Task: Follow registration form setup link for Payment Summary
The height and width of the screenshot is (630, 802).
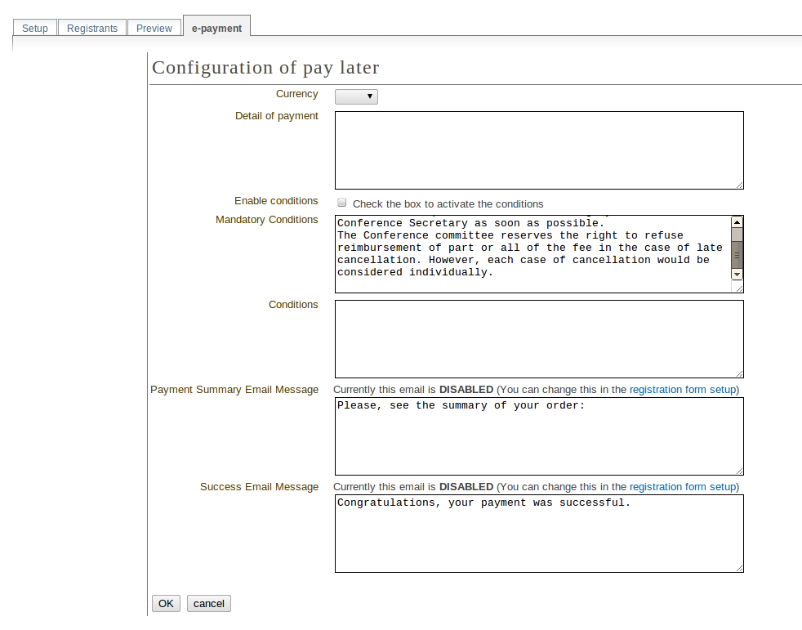Action: [682, 390]
